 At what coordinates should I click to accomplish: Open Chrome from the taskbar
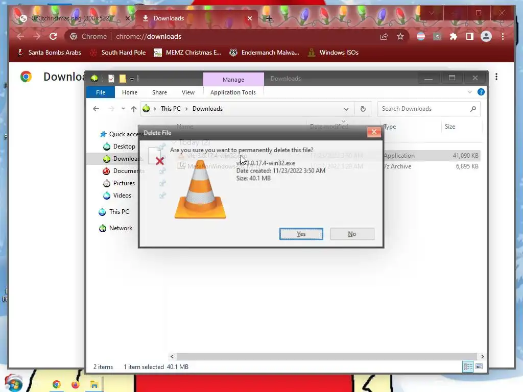click(56, 385)
